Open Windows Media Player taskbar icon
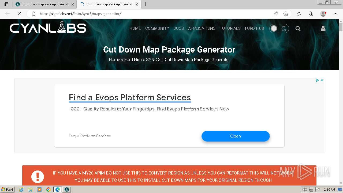343x193 pixels. point(39,190)
